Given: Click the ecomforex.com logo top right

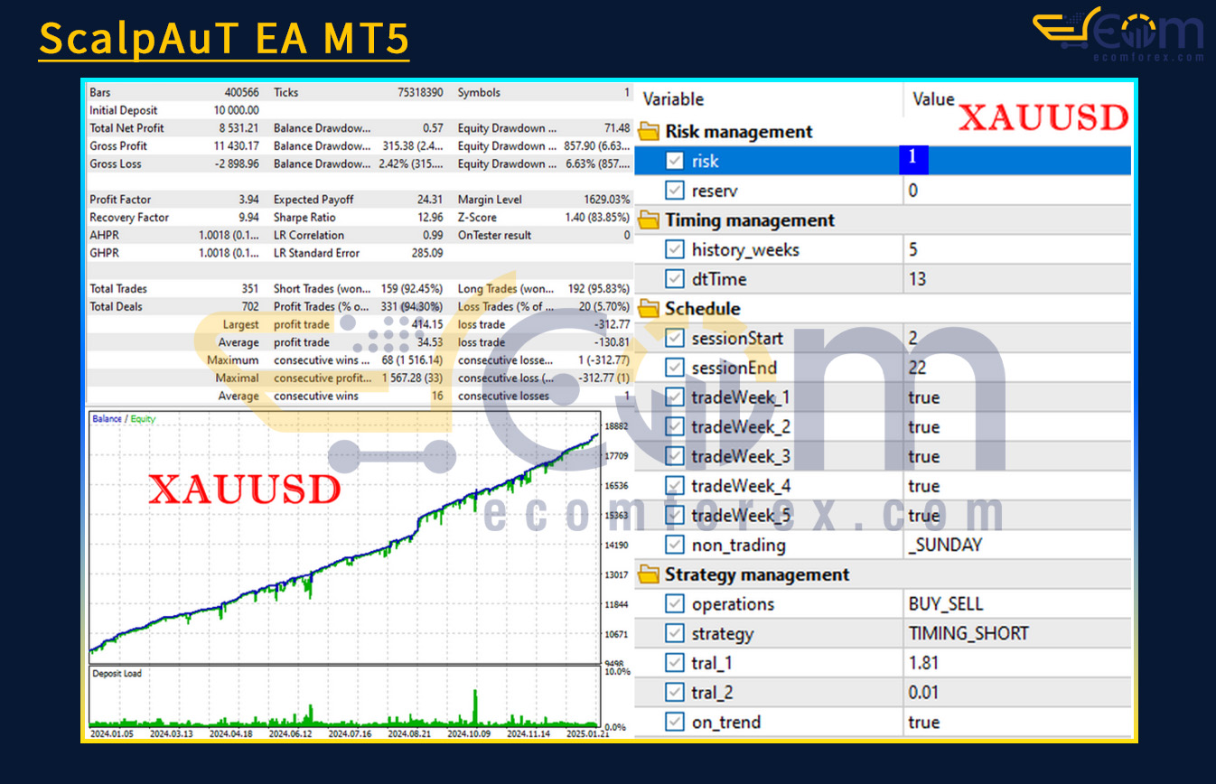Looking at the screenshot, I should click(1118, 34).
